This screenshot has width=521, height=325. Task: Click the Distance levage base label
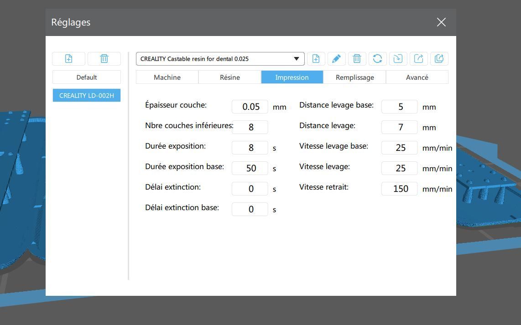coord(336,105)
